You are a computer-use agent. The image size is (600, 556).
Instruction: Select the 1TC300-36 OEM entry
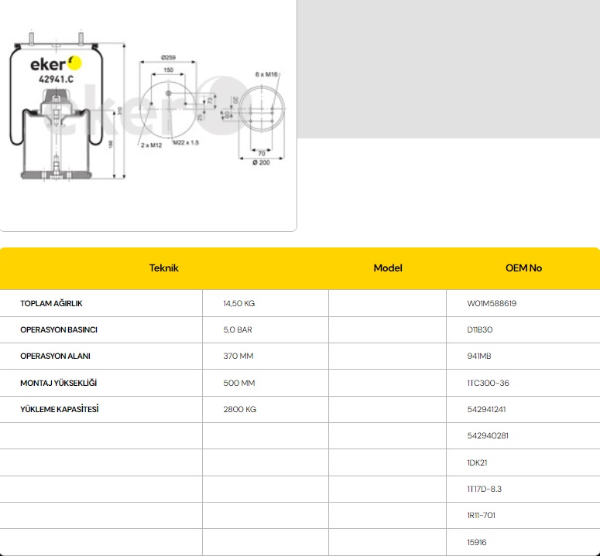488,383
